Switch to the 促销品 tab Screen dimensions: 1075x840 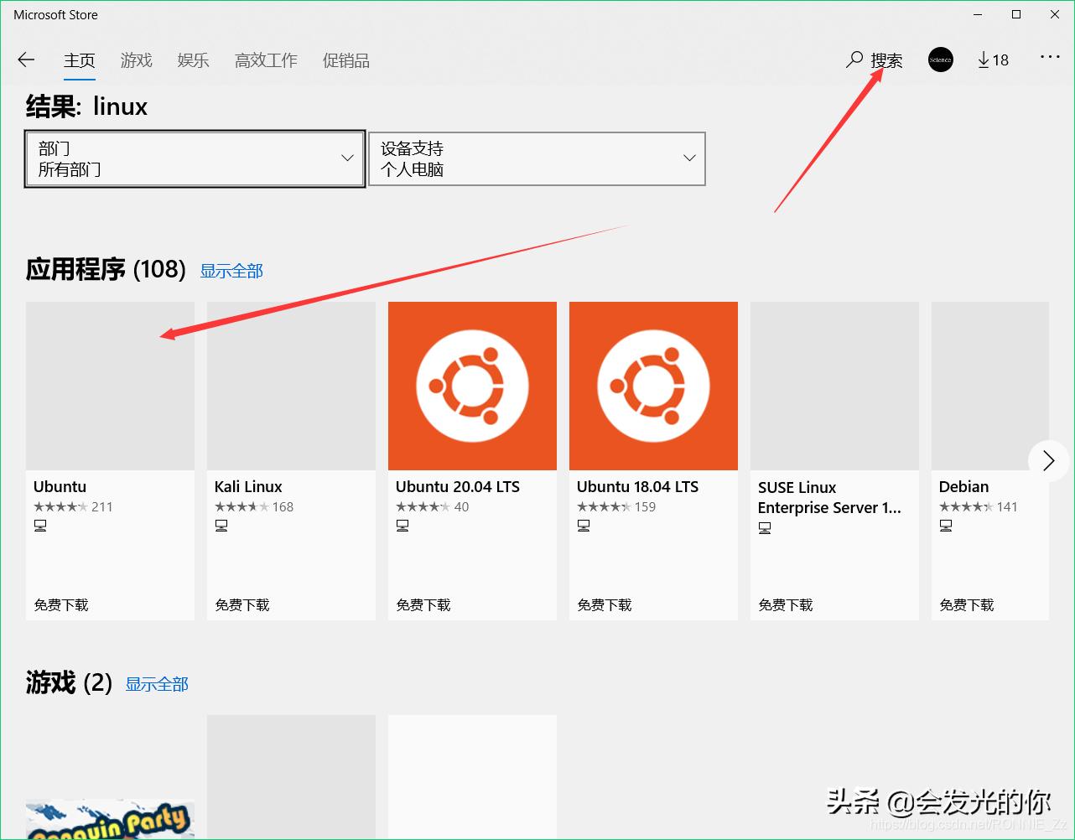tap(345, 60)
